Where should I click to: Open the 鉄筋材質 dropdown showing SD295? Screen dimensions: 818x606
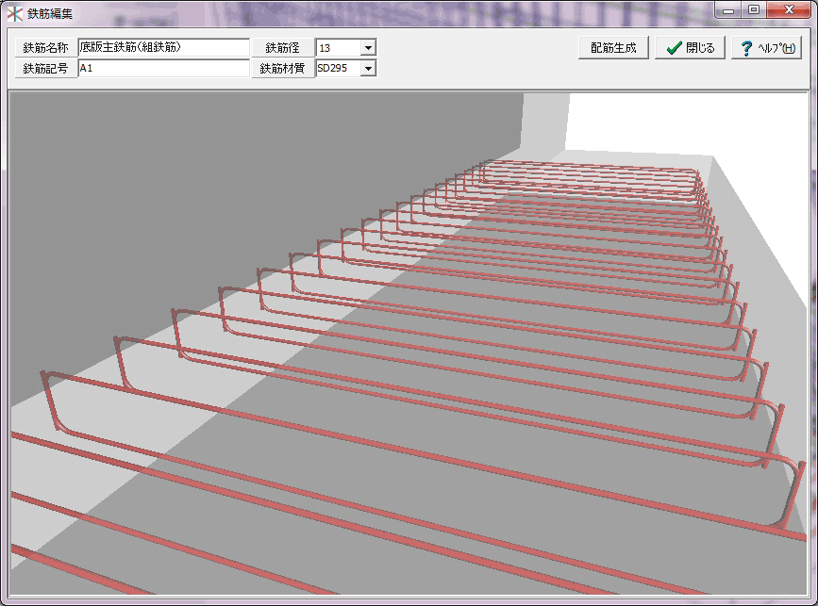[x=368, y=68]
